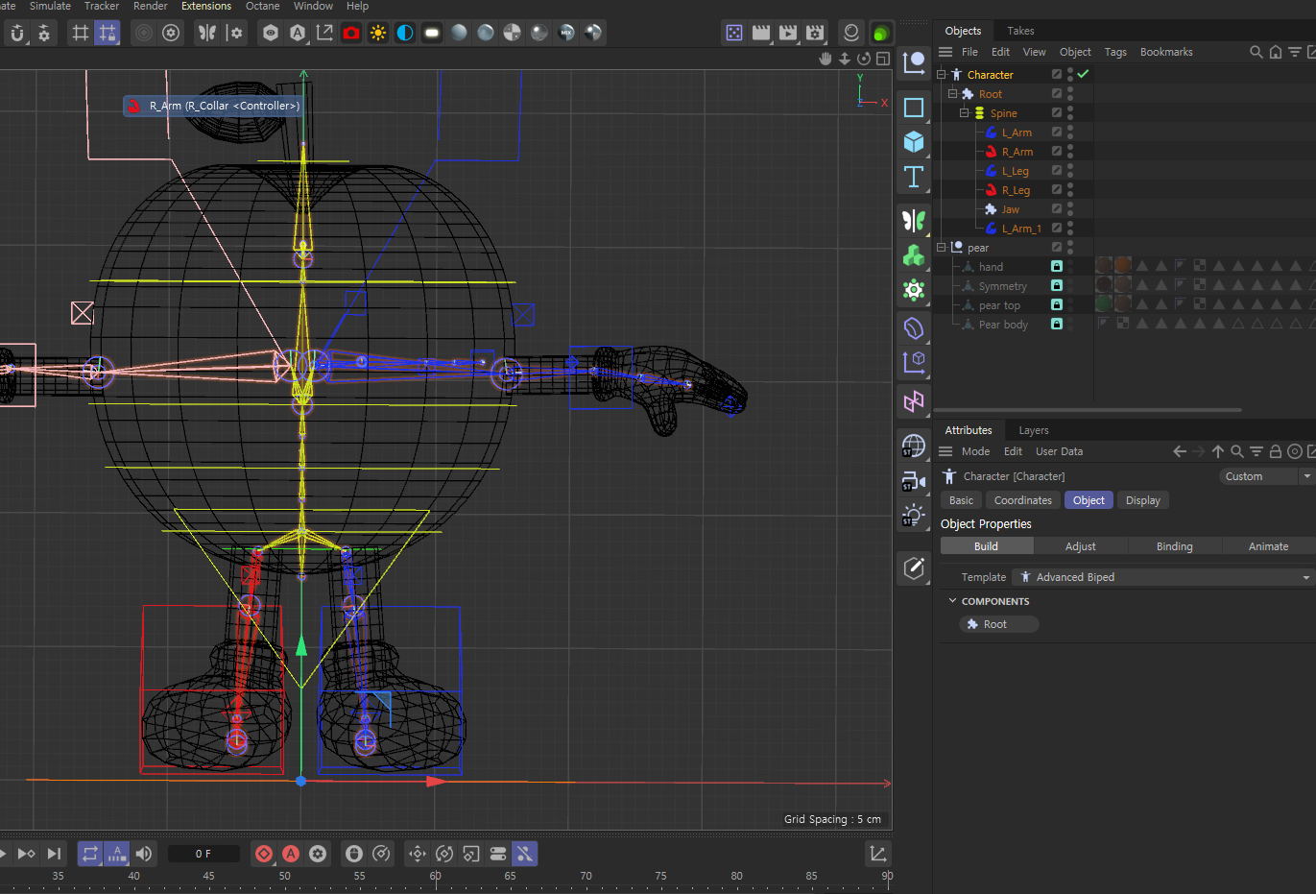Toggle the layer lock on Pear body object
1316x894 pixels.
pyautogui.click(x=1057, y=324)
